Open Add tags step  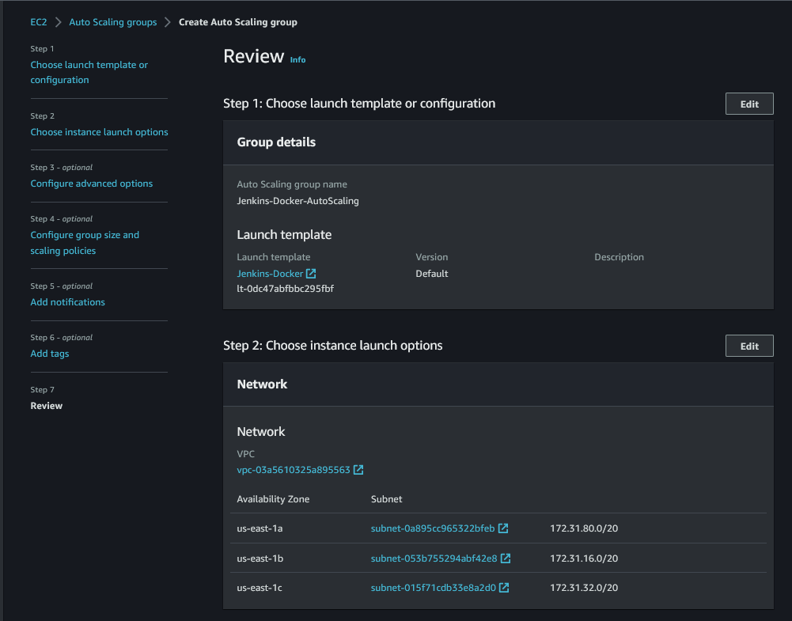click(50, 354)
